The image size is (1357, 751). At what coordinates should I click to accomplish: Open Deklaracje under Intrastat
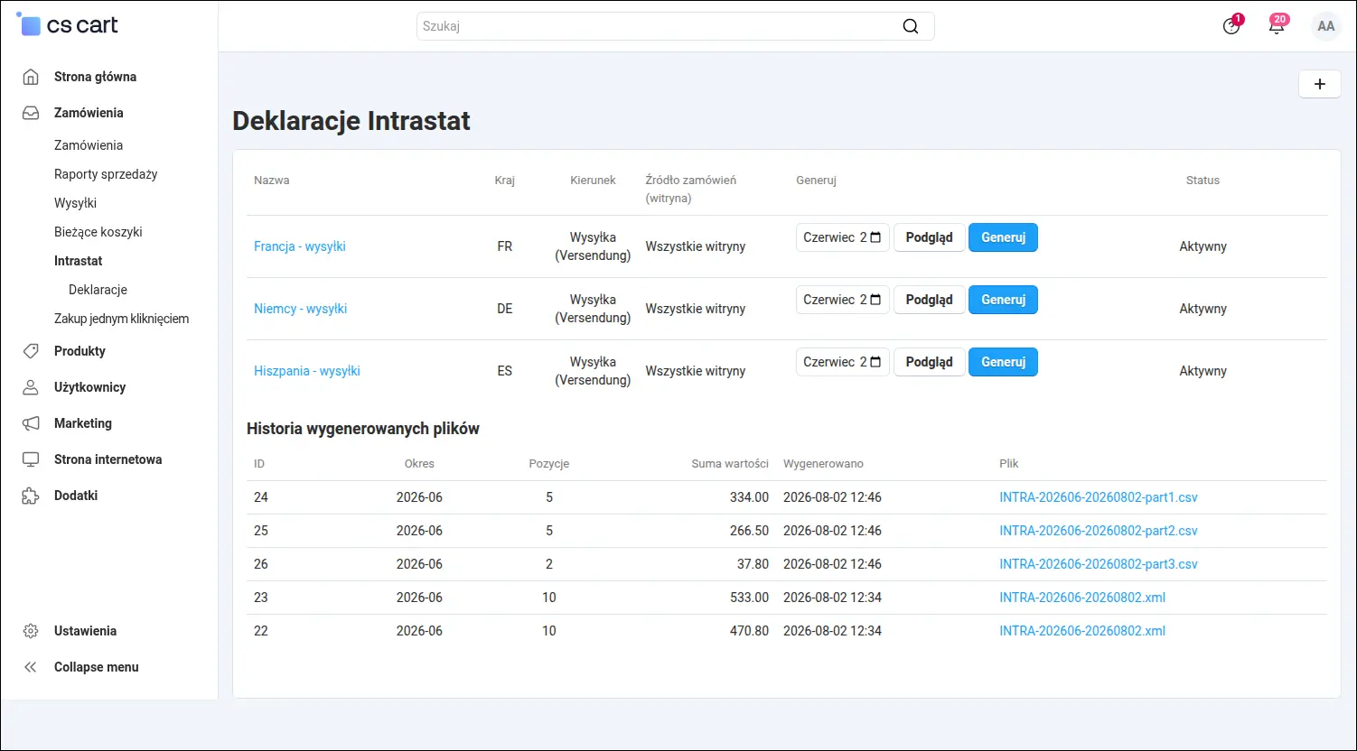pyautogui.click(x=98, y=290)
